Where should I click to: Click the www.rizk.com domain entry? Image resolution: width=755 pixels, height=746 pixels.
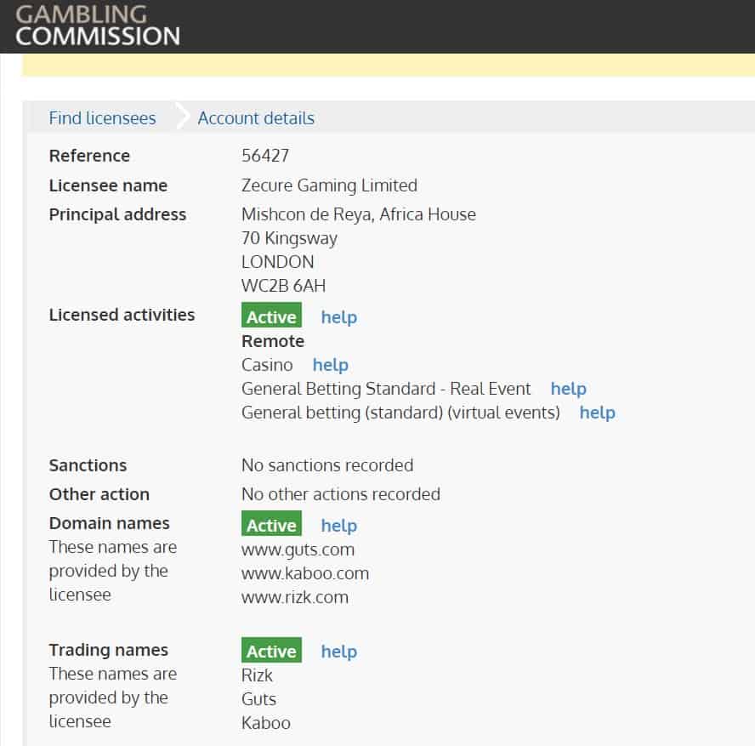[295, 598]
